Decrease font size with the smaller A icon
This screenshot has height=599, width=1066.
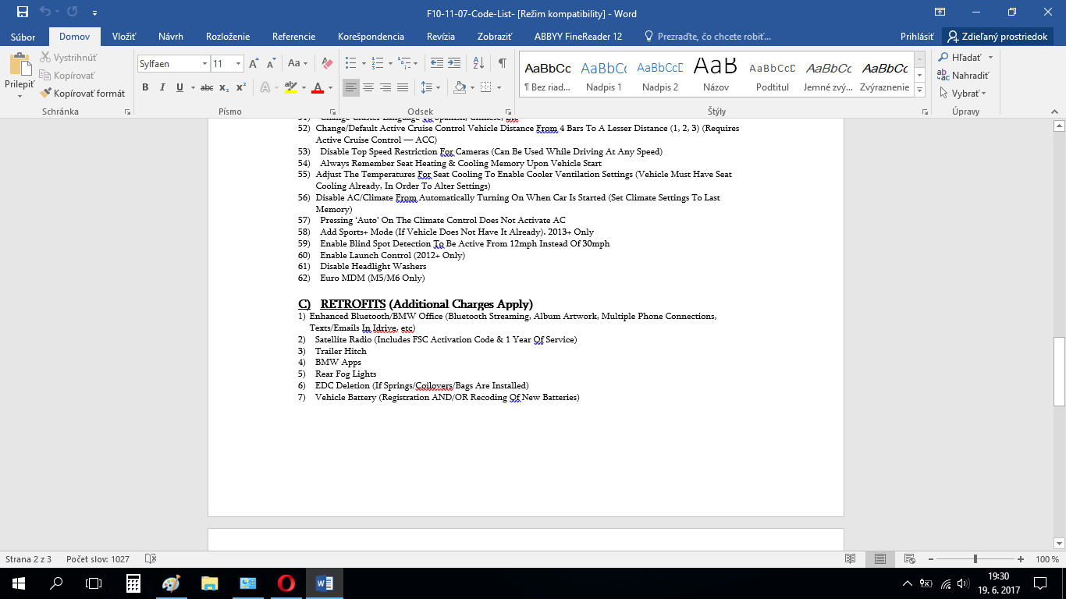point(271,63)
